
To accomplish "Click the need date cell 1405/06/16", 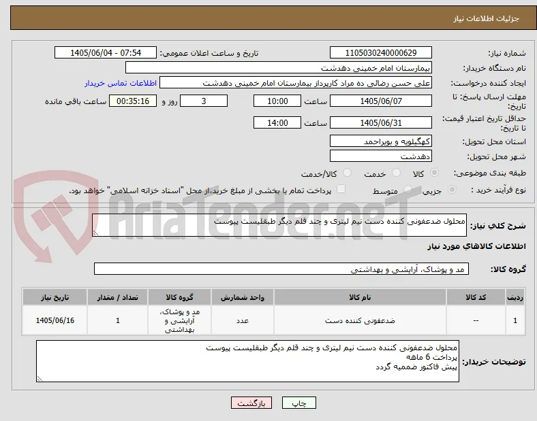I will [55, 320].
